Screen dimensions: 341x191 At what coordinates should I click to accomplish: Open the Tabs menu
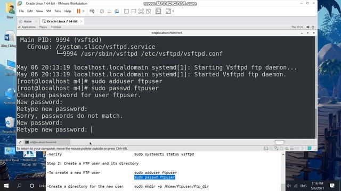pos(58,11)
